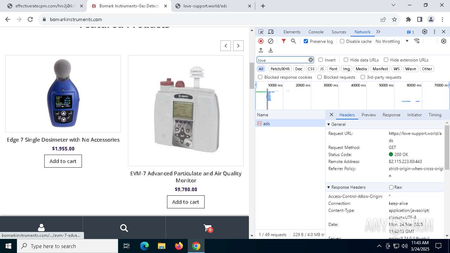Show hidden system tray icons
Image resolution: width=450 pixels, height=253 pixels.
[379, 246]
